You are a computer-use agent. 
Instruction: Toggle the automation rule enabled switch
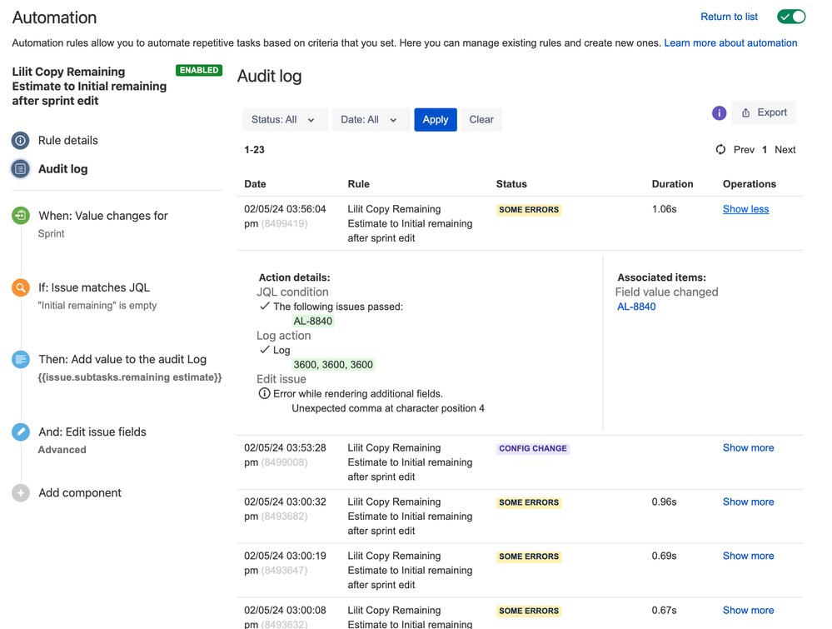[x=790, y=17]
